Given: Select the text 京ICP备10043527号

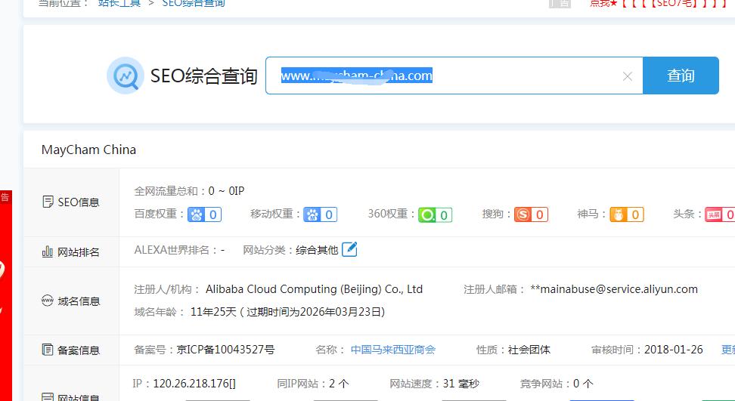Looking at the screenshot, I should [225, 350].
